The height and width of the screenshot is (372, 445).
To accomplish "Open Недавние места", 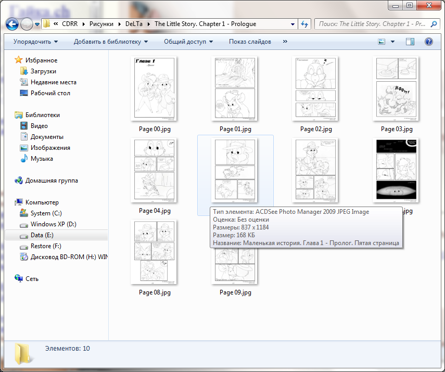I will [x=54, y=82].
